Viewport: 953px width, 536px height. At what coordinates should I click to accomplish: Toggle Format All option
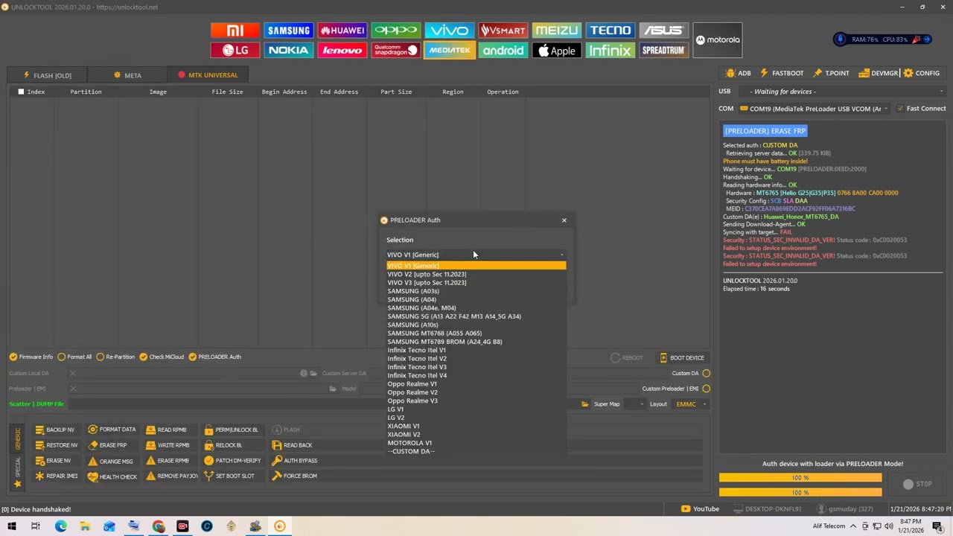[74, 357]
